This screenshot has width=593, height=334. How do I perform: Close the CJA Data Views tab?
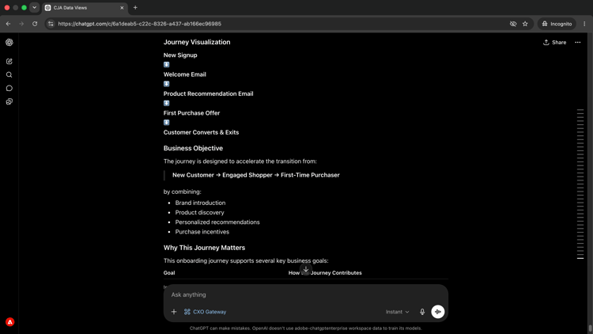pos(122,8)
